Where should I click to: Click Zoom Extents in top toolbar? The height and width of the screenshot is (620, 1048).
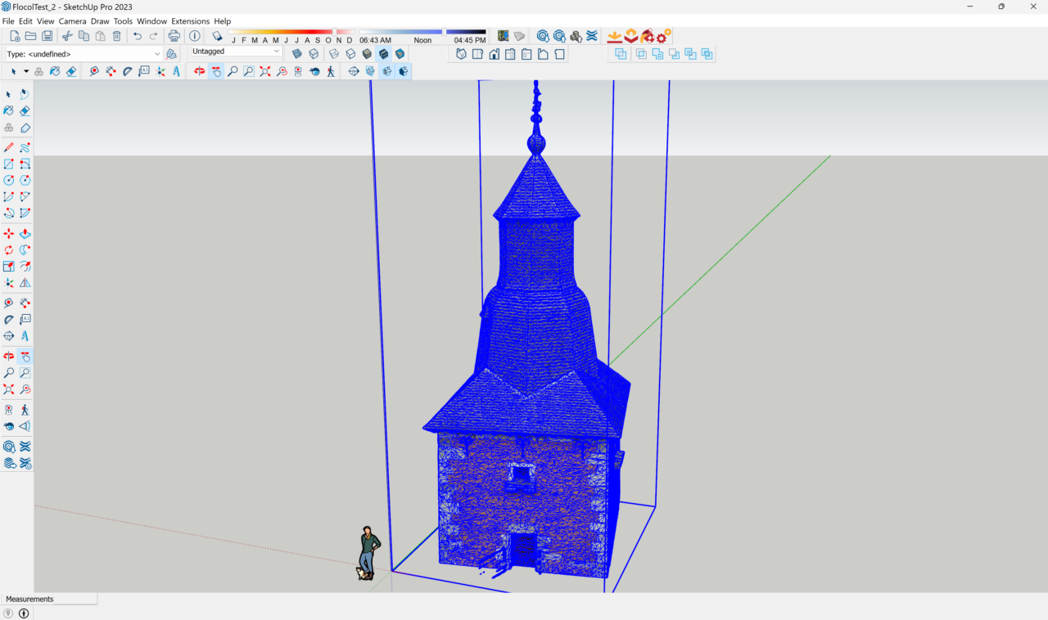[x=265, y=71]
